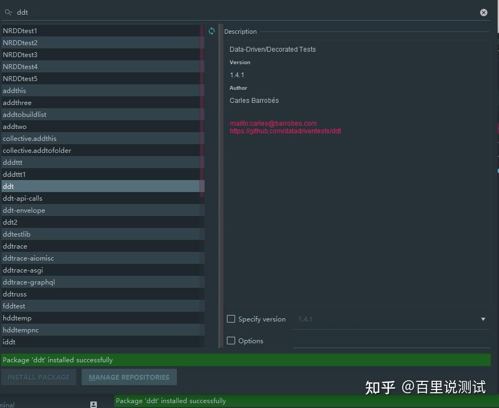
Task: Refresh the package list
Action: click(x=212, y=31)
